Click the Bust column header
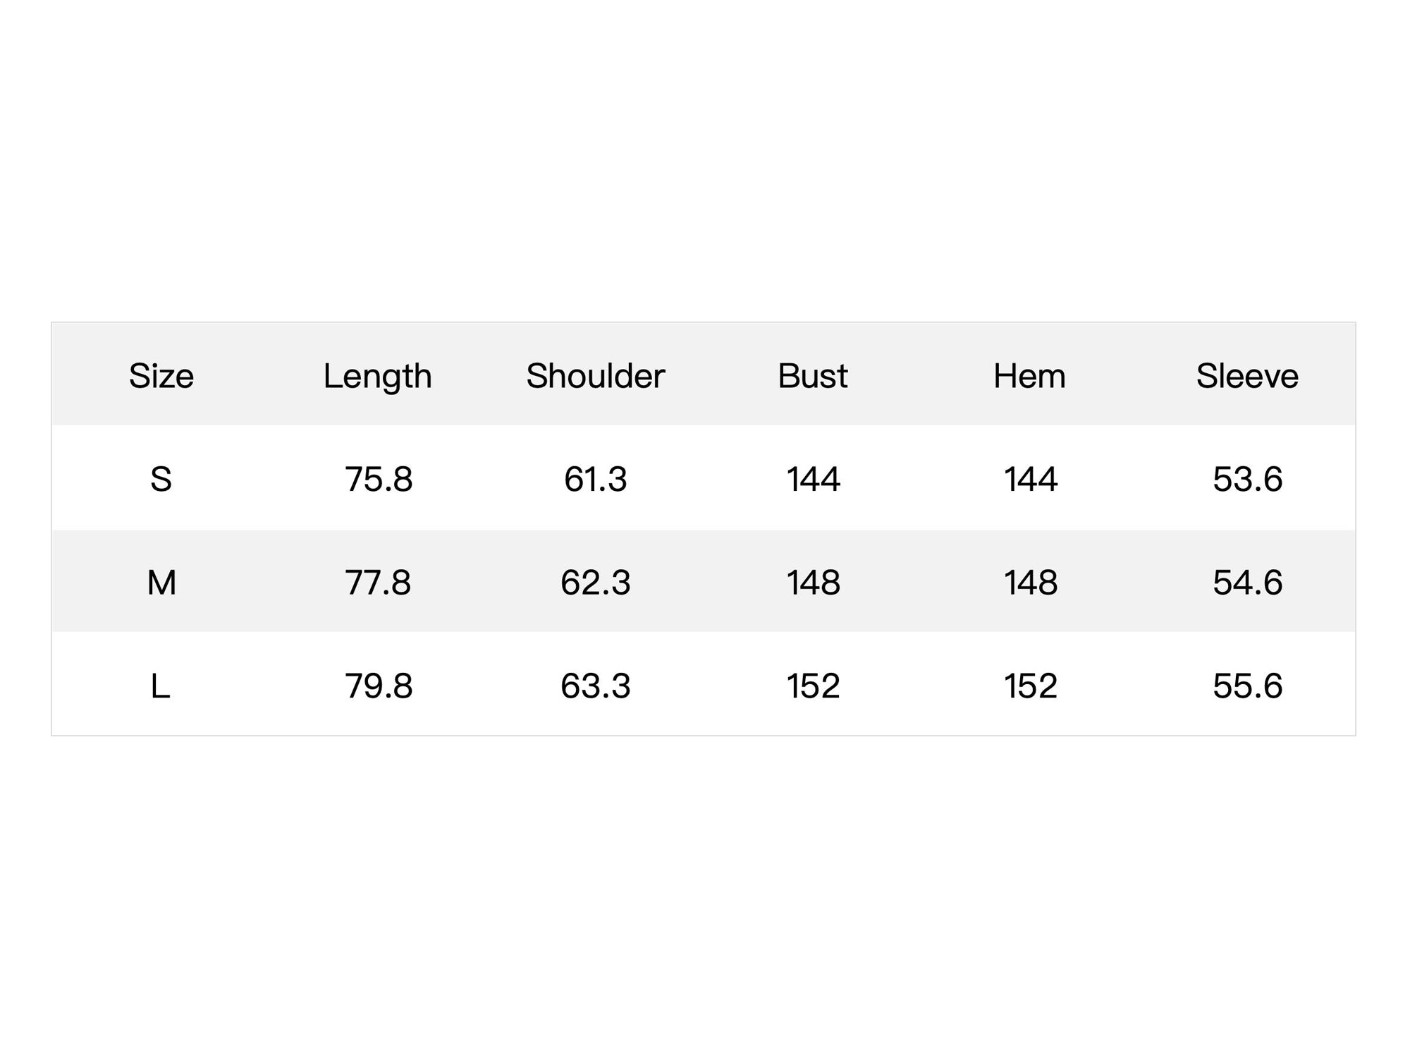Image resolution: width=1410 pixels, height=1058 pixels. 812,376
